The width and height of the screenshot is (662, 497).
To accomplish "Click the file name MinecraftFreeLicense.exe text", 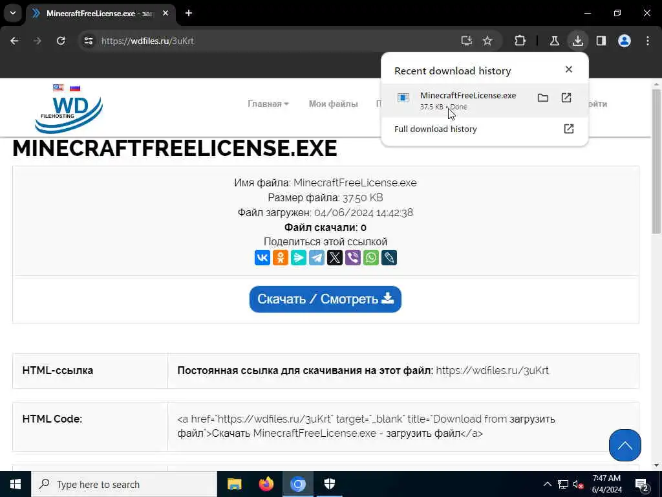I will (x=355, y=183).
